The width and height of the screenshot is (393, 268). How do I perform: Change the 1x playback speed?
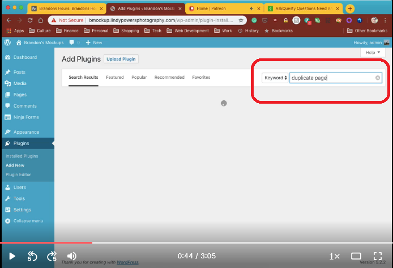(334, 256)
